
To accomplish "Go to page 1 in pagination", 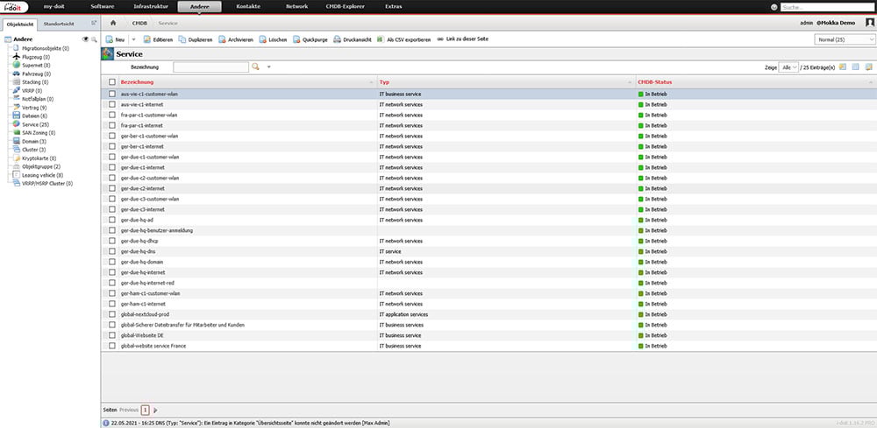I will pos(145,410).
